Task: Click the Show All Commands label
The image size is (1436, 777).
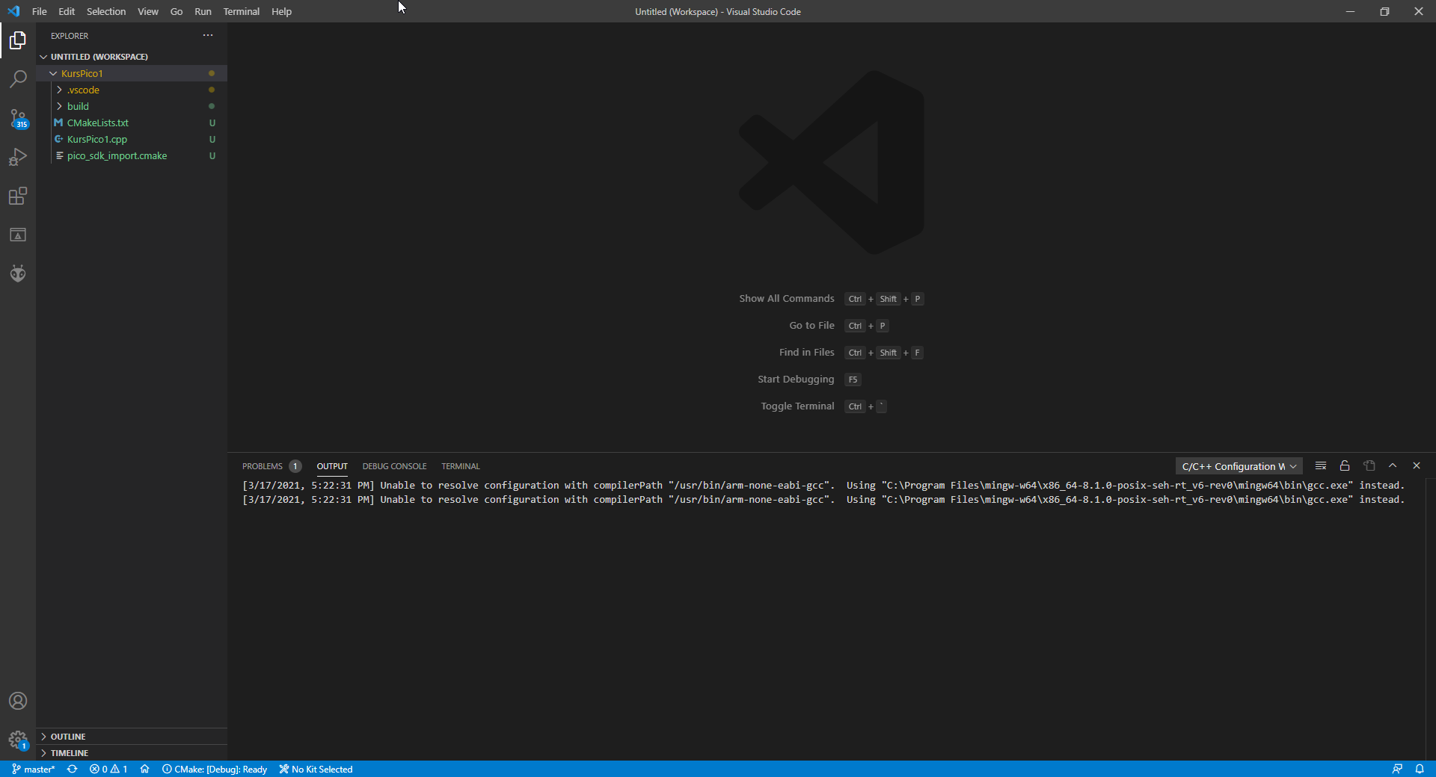Action: (787, 298)
